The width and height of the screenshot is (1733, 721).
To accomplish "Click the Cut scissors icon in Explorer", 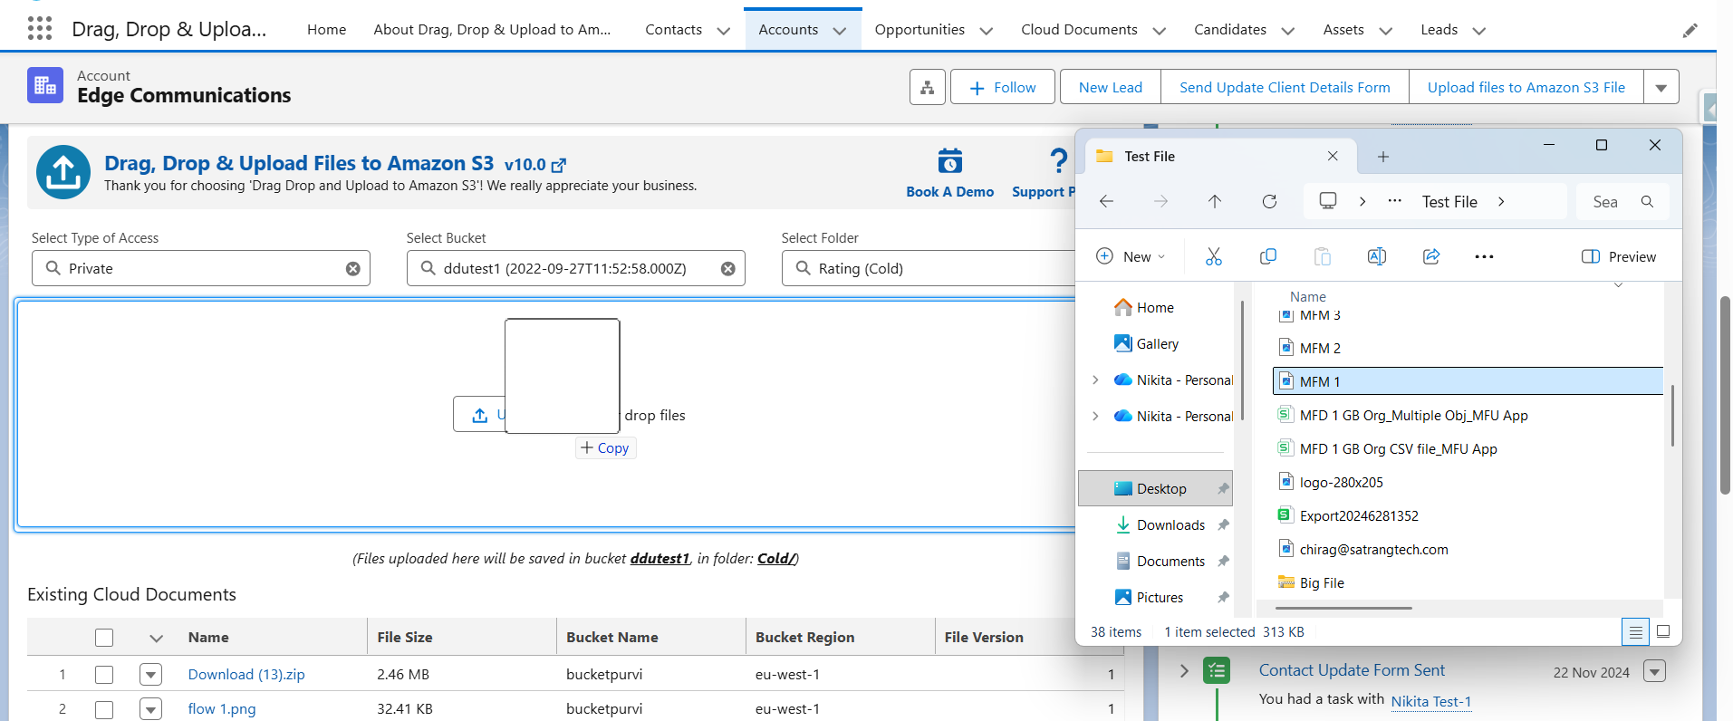I will click(1214, 256).
